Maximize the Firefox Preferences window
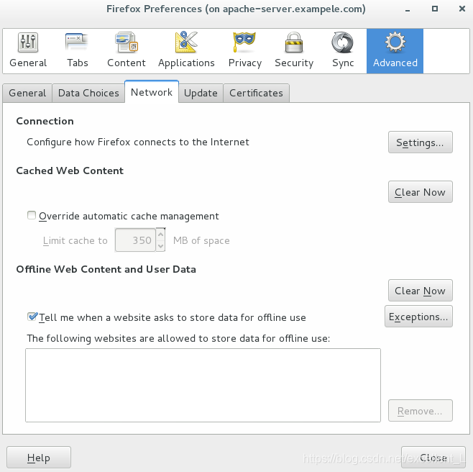Image resolution: width=473 pixels, height=472 pixels. click(435, 9)
